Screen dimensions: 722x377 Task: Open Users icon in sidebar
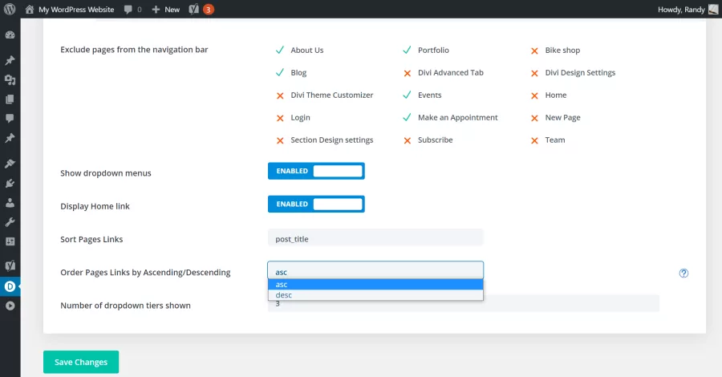tap(10, 203)
